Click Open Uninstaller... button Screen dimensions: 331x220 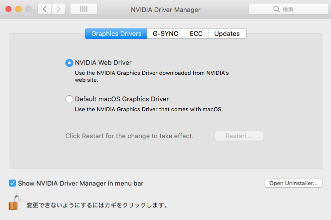coord(294,183)
